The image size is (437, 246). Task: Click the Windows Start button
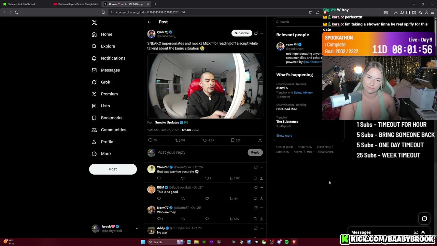pyautogui.click(x=143, y=242)
